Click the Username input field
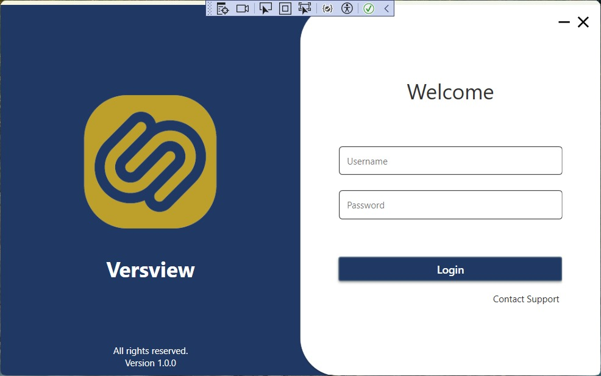This screenshot has height=376, width=601. pyautogui.click(x=450, y=161)
